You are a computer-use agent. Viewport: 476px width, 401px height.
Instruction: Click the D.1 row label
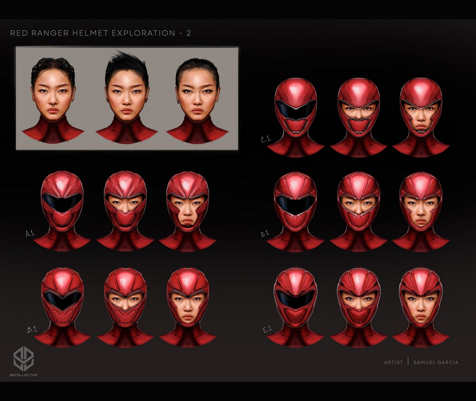265,234
